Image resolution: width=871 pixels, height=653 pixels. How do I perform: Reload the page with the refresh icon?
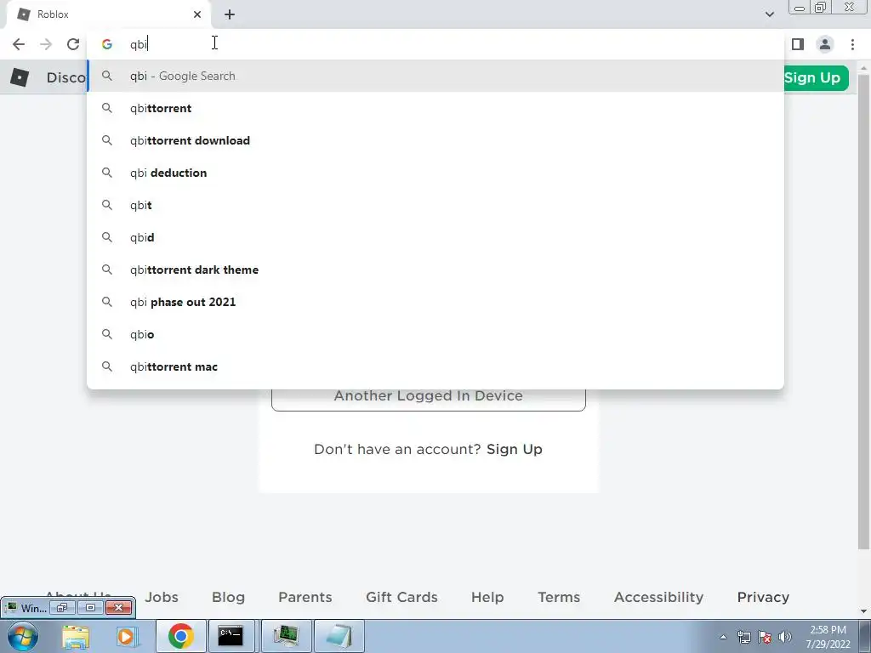point(73,44)
